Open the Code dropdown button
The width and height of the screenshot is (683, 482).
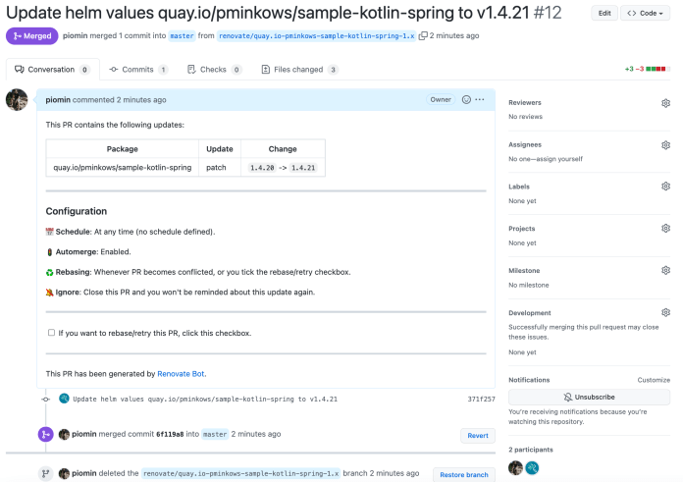(x=645, y=13)
